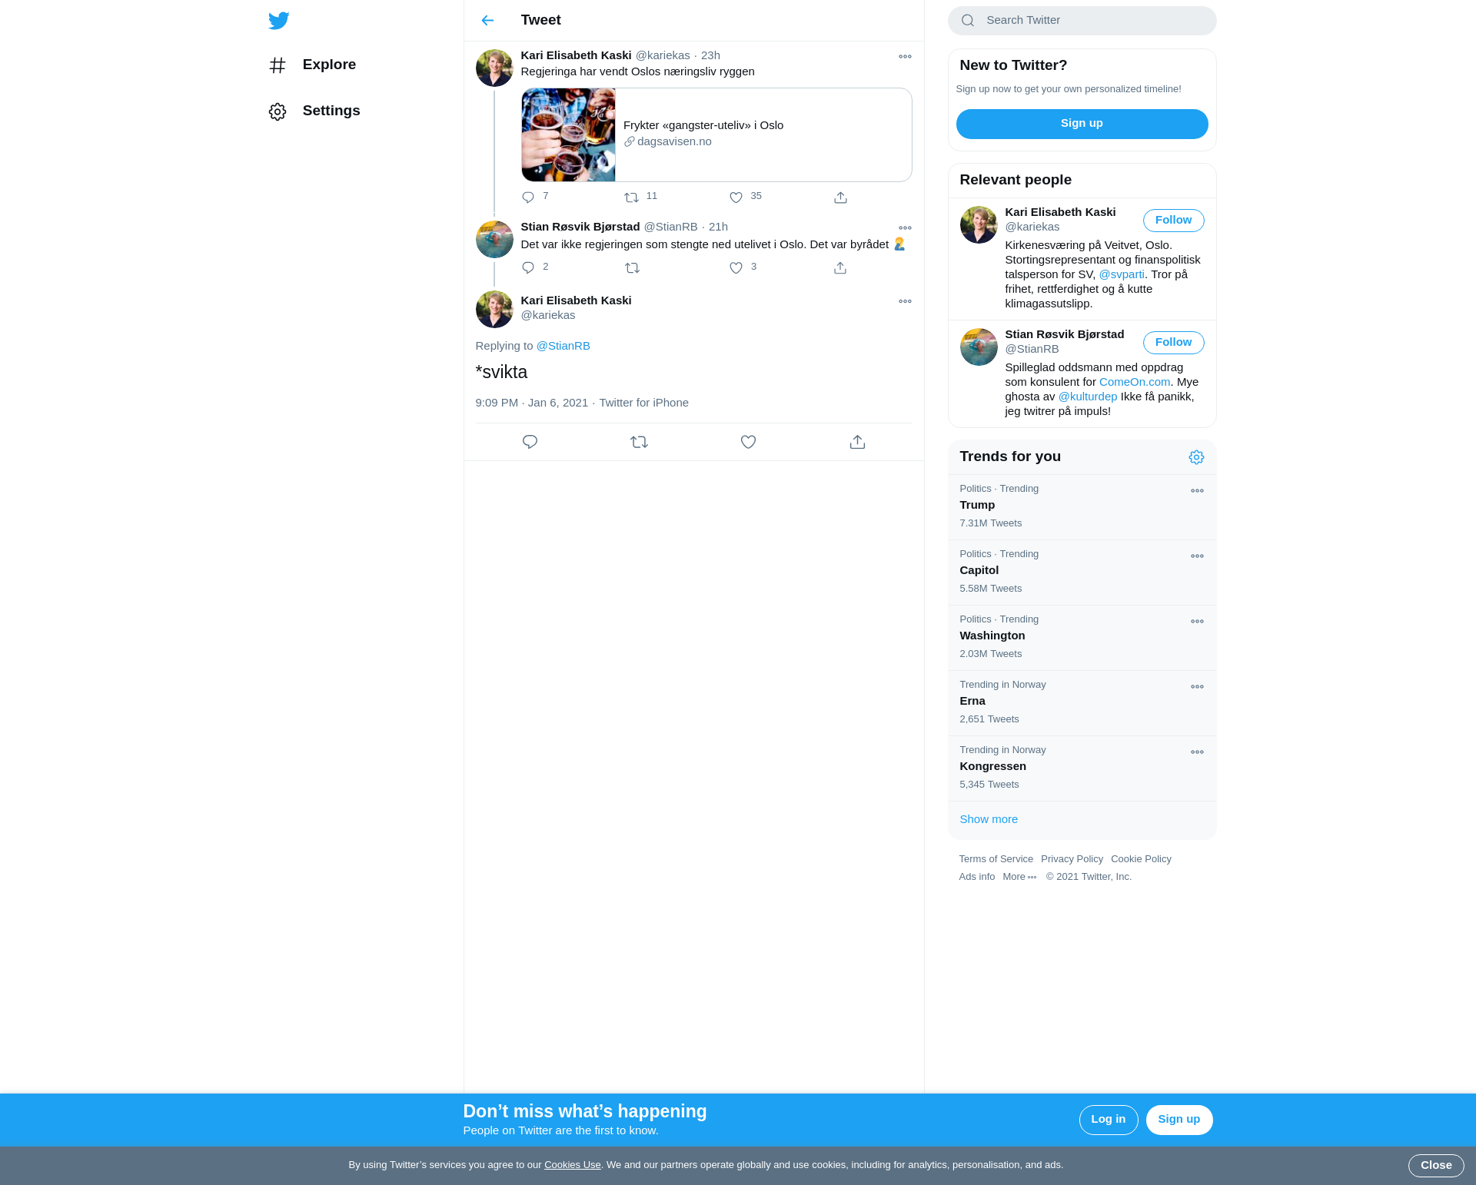Share the main *svikta tweet

coord(857,442)
